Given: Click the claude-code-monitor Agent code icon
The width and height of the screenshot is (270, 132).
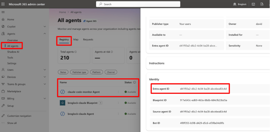Looking at the screenshot, I should 62,92.
